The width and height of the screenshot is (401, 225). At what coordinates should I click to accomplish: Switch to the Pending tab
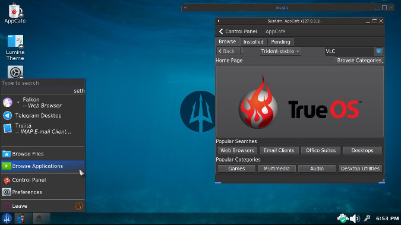[280, 42]
